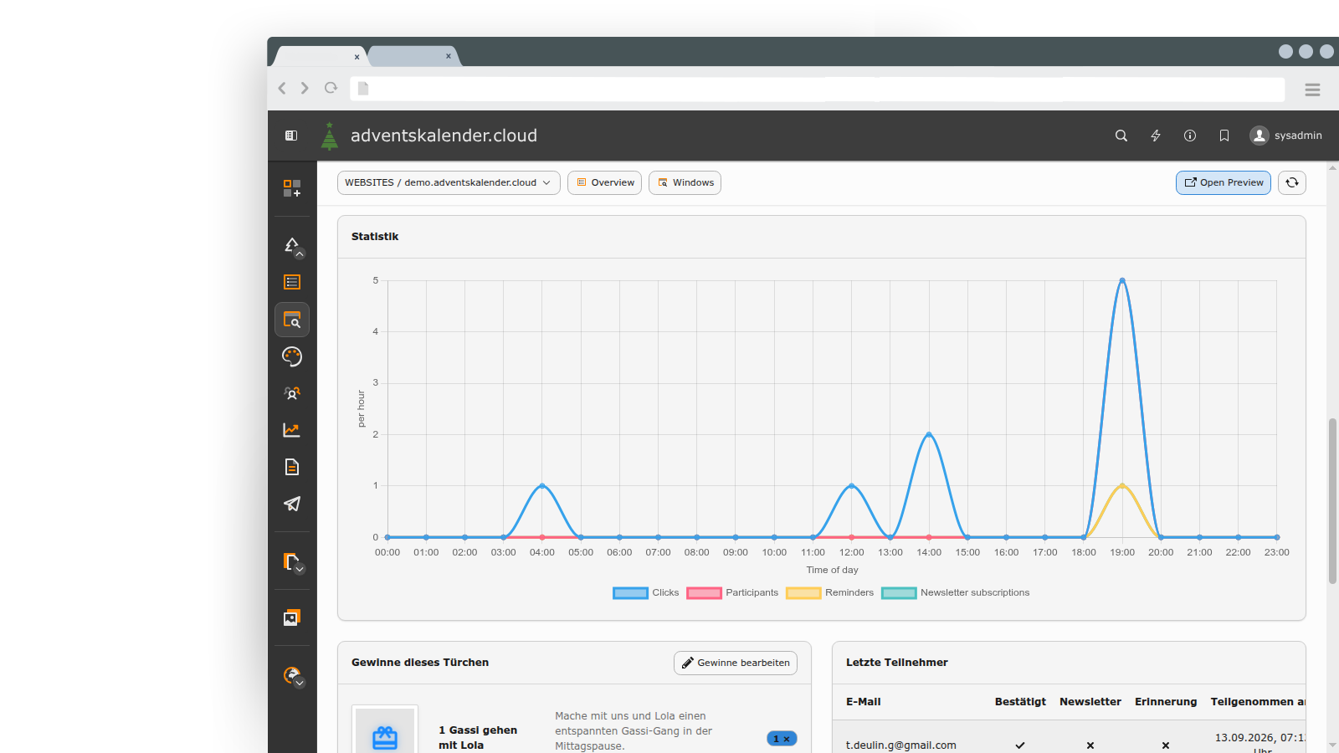
Task: Toggle the Reminders legend swatch
Action: [803, 593]
